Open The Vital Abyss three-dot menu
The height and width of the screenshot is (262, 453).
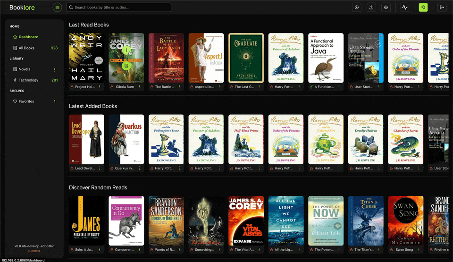point(259,250)
